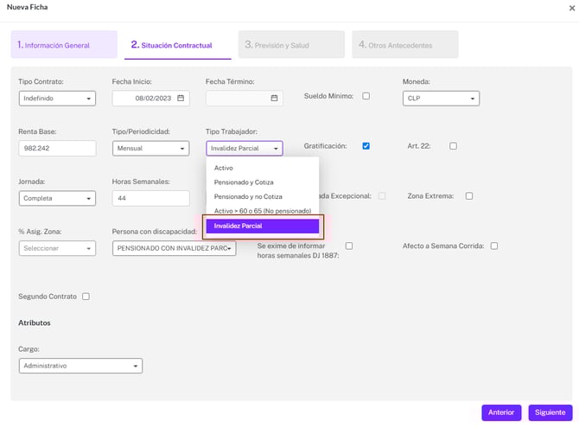Select Invalidez Parcial from the list
579x428 pixels.
click(262, 226)
